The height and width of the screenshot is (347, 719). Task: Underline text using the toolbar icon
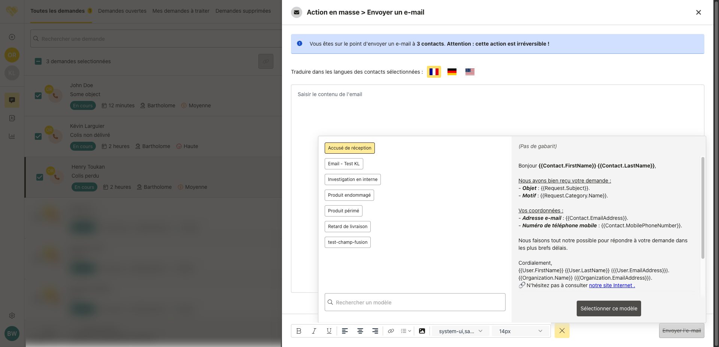[329, 331]
